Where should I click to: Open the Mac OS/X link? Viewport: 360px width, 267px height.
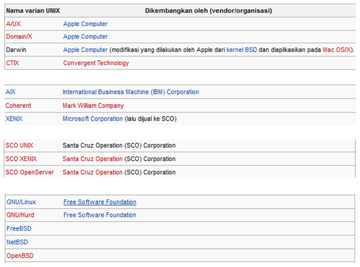point(337,50)
